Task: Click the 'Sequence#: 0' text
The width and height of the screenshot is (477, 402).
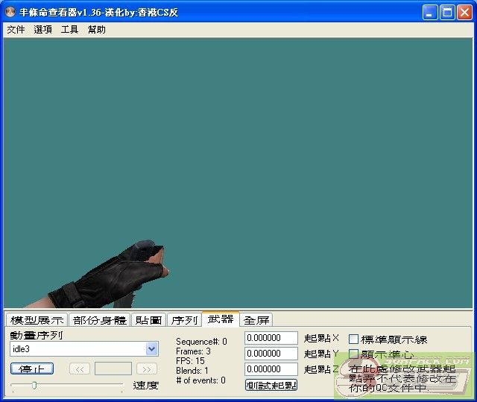Action: click(201, 342)
